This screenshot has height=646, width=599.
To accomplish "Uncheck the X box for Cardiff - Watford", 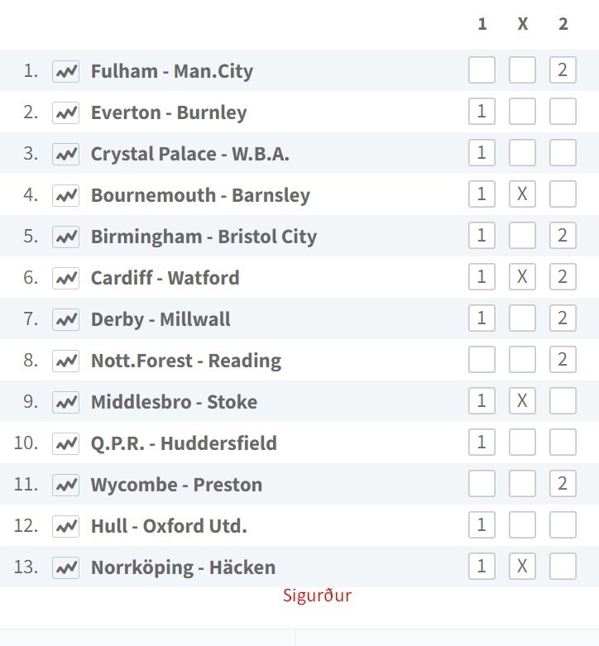I will coord(522,276).
